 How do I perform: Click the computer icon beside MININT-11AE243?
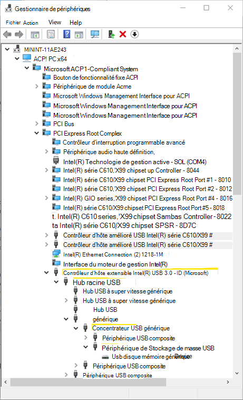17,49
